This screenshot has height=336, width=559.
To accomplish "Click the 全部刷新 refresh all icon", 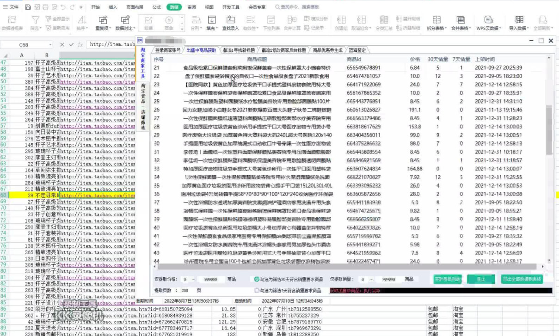I will (543, 20).
